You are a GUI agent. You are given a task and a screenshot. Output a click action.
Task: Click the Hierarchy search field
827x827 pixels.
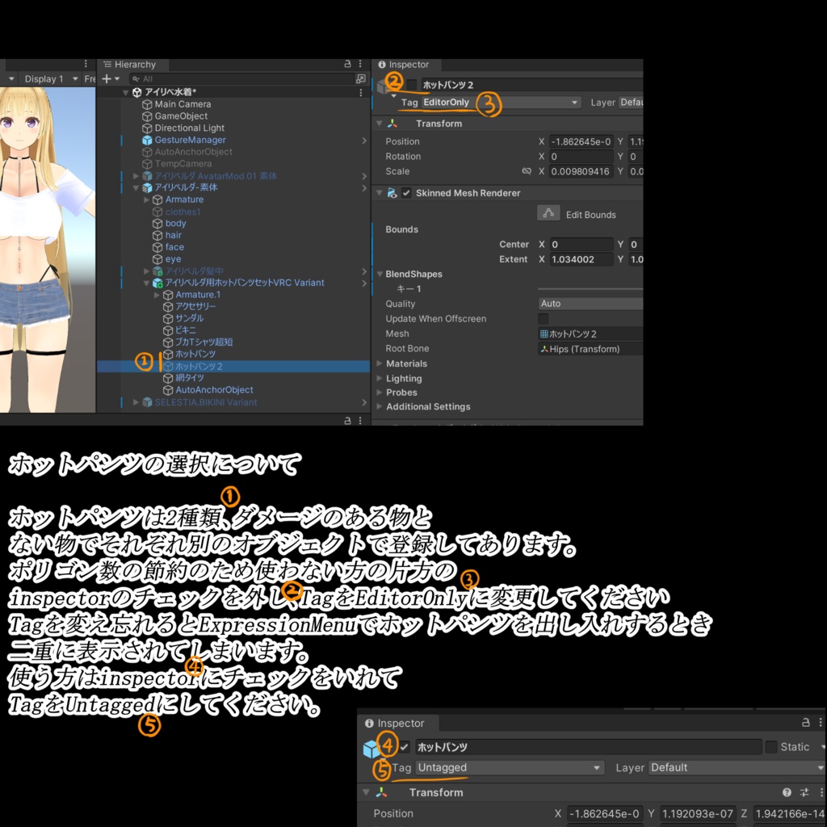(x=241, y=78)
